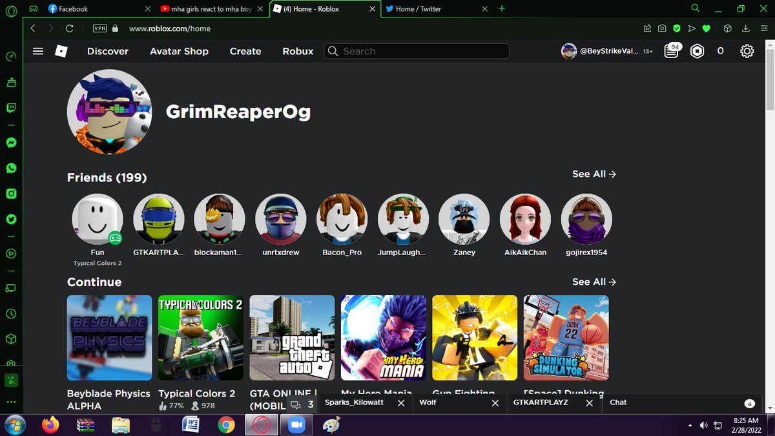The width and height of the screenshot is (775, 436).
Task: Open the Roblox hamburger navigation menu
Action: [38, 51]
